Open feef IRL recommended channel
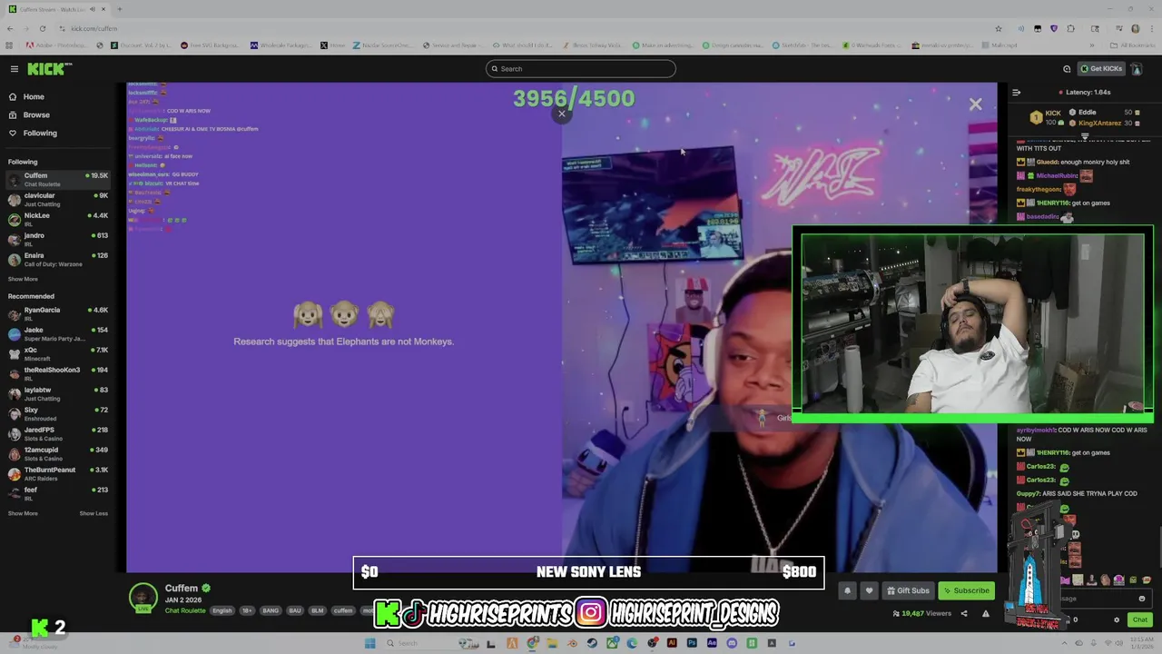The width and height of the screenshot is (1162, 654). coord(58,493)
